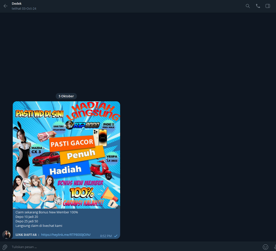Start a voice call with Dedek
The image size is (276, 251).
pos(258,6)
